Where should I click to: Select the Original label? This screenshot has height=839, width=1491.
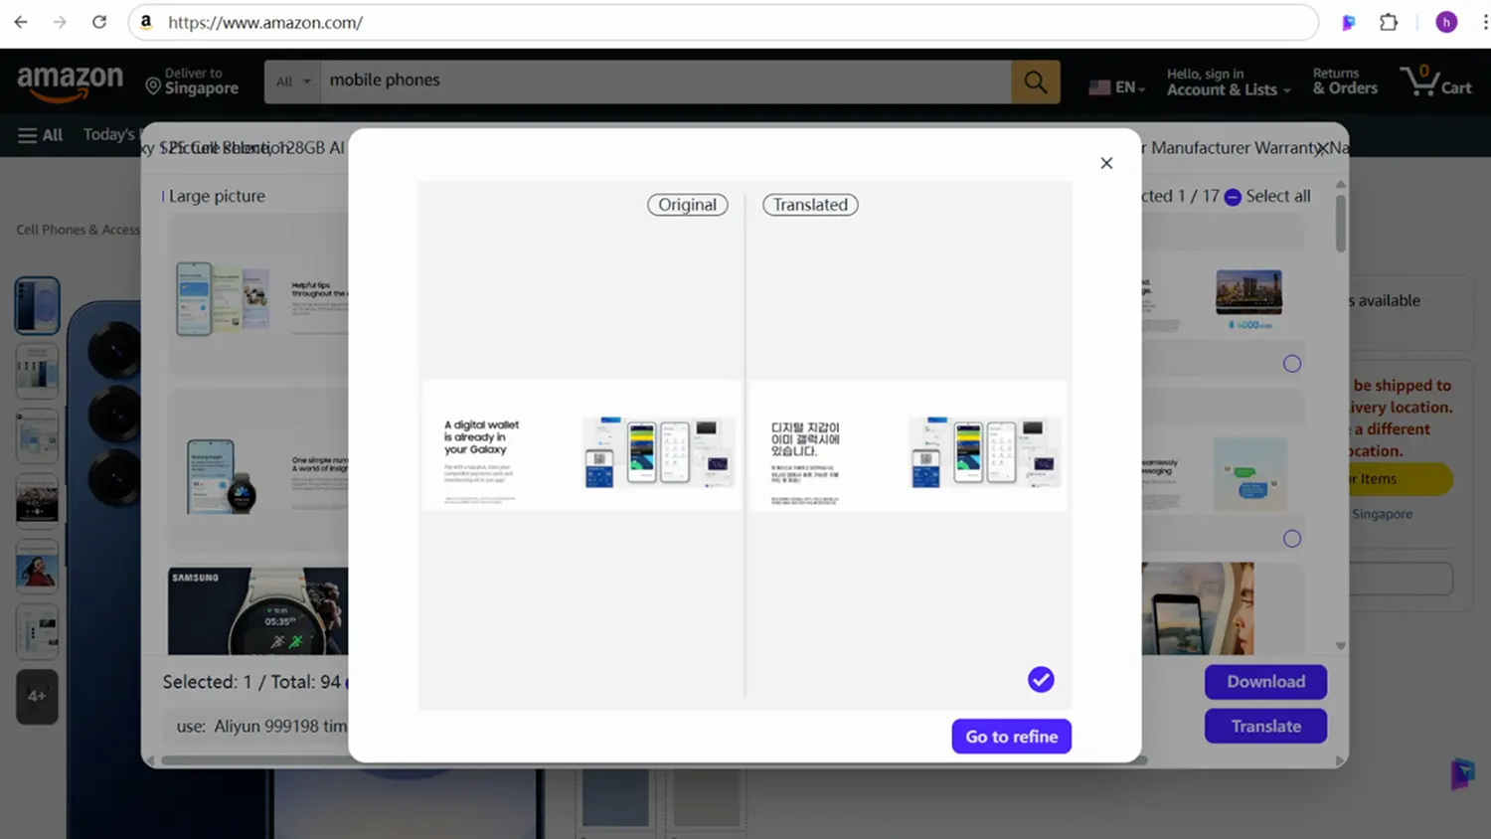pos(687,205)
